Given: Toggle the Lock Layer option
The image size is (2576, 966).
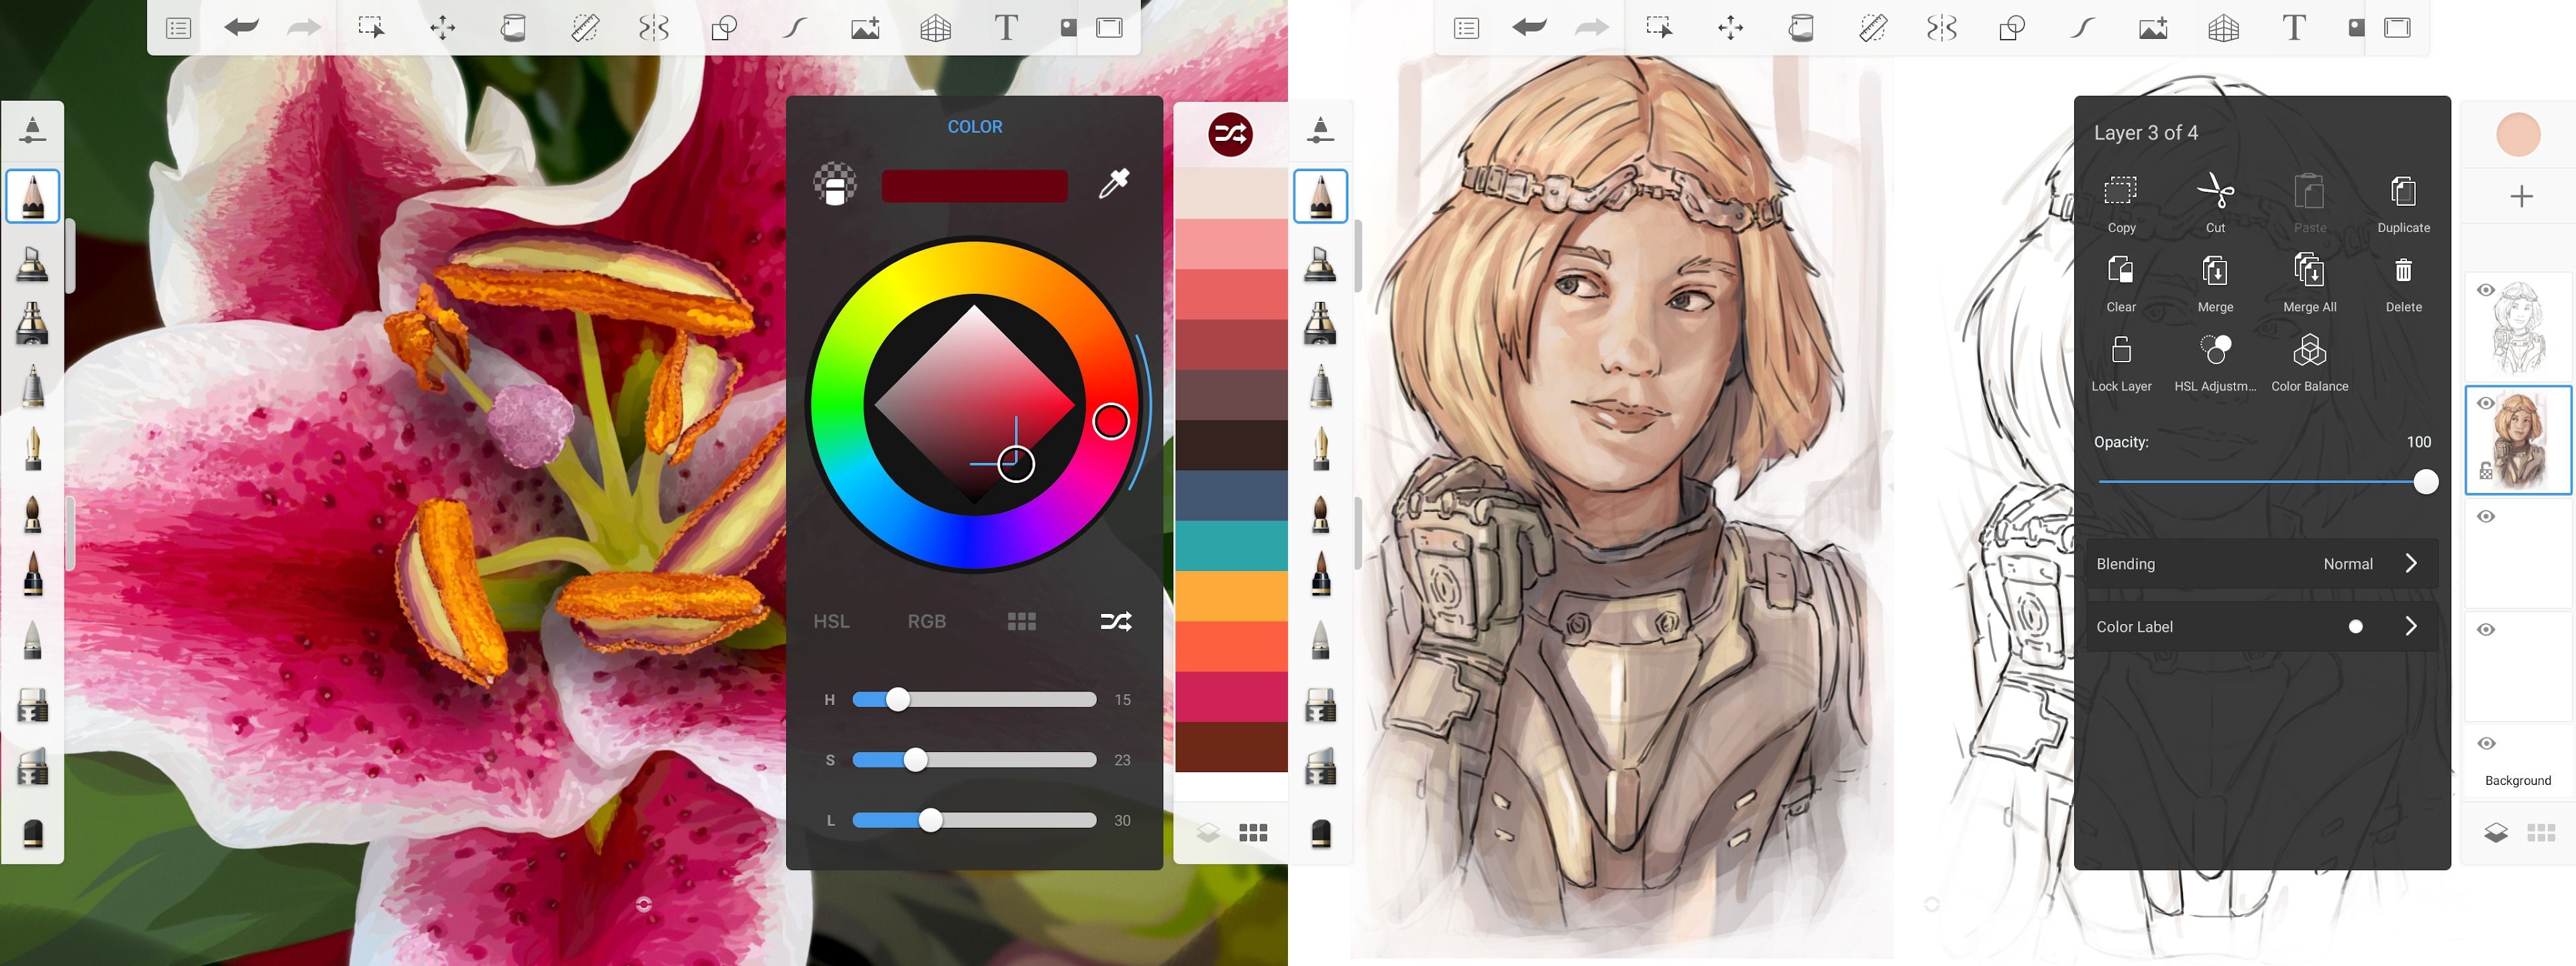Looking at the screenshot, I should (2120, 351).
